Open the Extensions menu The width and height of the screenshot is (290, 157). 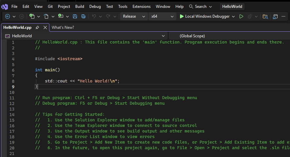(141, 7)
